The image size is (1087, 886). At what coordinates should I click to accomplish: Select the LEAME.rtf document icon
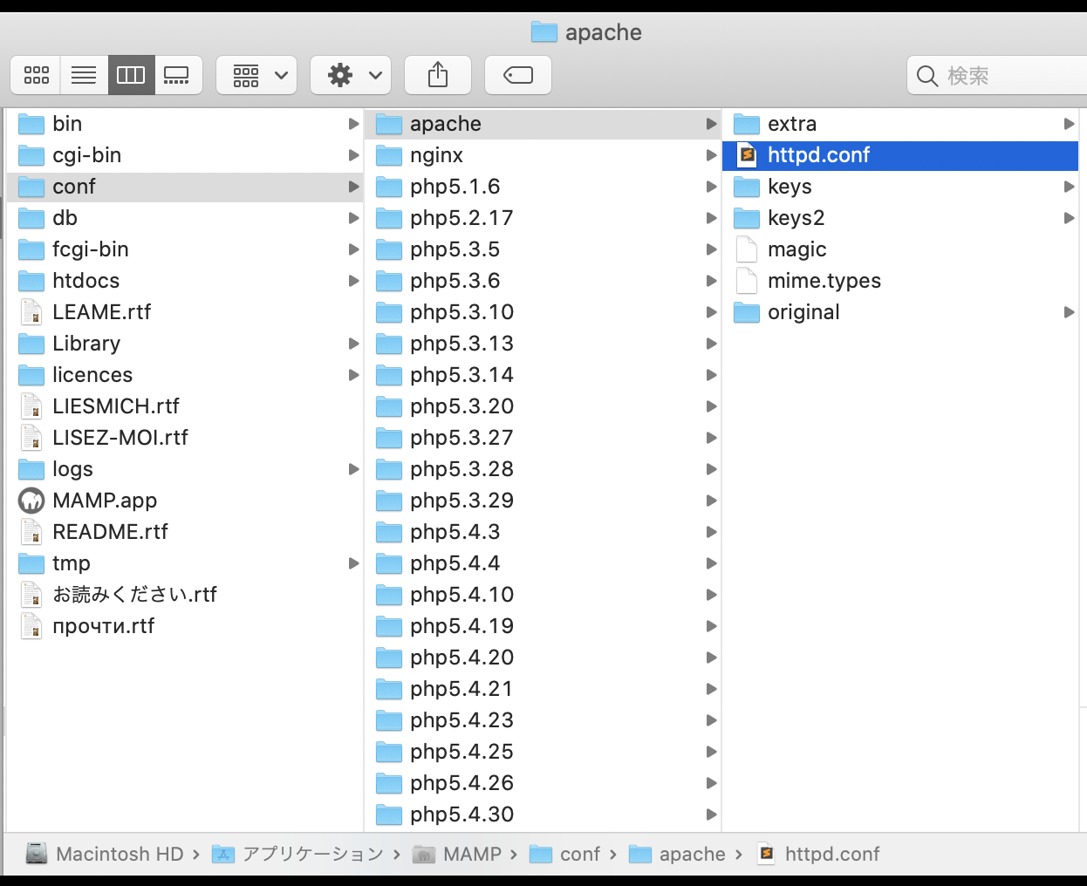[31, 312]
